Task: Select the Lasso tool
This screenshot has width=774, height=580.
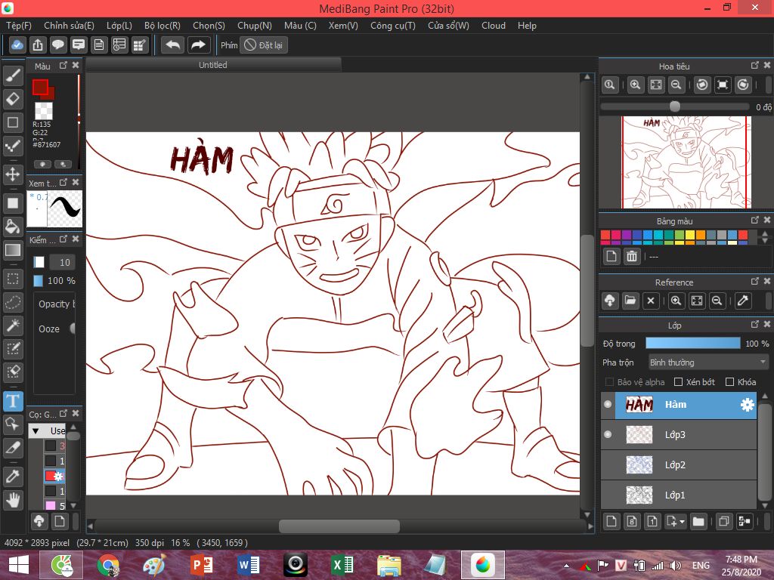Action: (x=13, y=302)
